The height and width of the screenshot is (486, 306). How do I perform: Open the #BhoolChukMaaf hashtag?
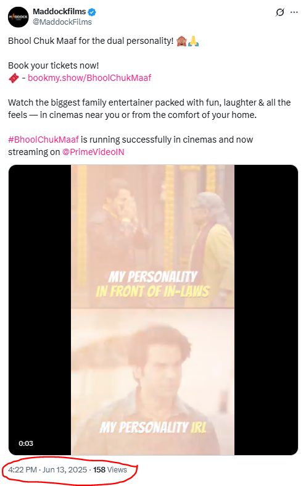coord(43,140)
